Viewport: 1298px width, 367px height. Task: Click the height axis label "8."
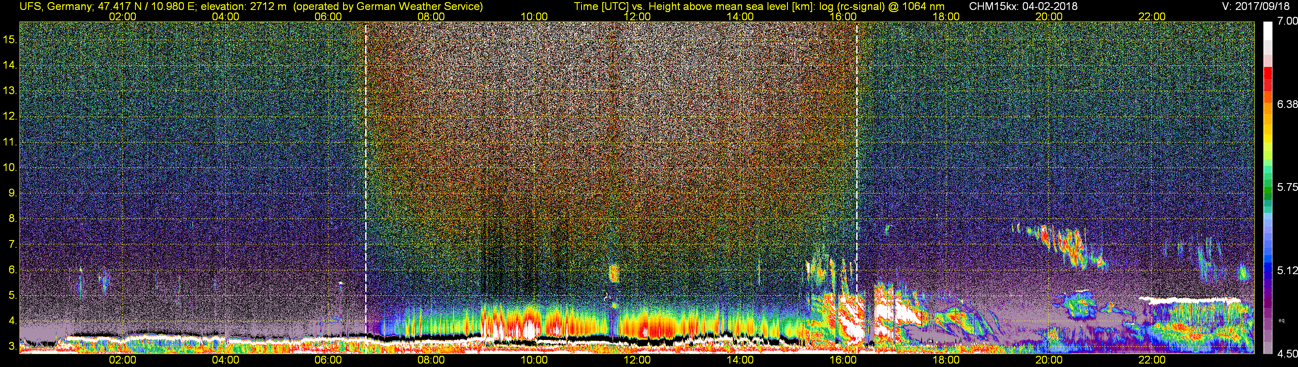click(13, 219)
